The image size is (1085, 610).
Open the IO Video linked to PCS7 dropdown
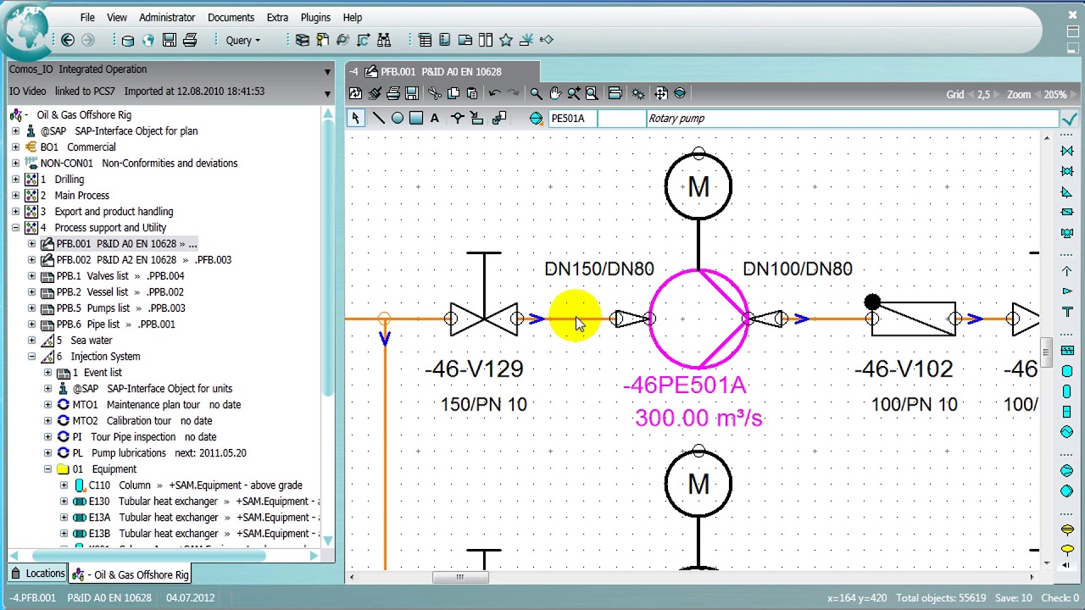point(327,92)
